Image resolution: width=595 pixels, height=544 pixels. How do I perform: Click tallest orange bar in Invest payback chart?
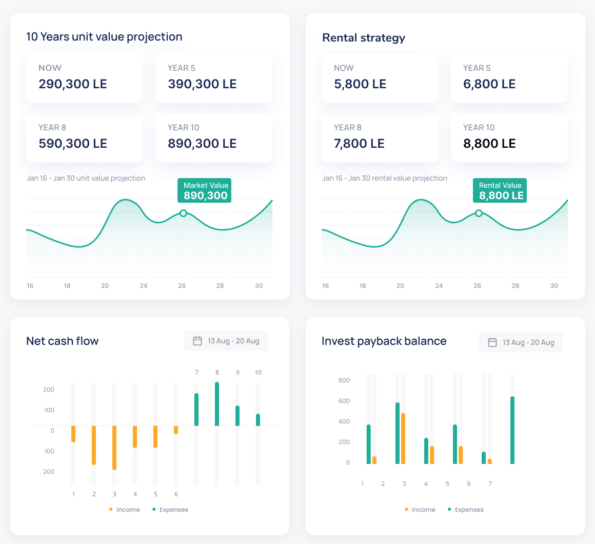point(403,438)
